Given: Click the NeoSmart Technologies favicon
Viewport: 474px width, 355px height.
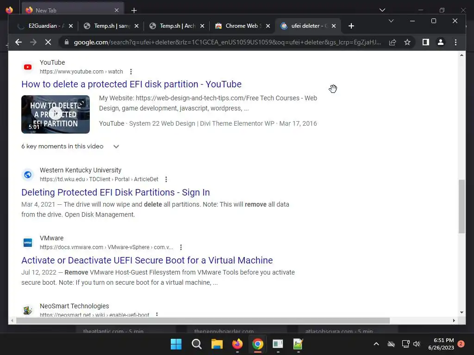Looking at the screenshot, I should click(x=27, y=310).
